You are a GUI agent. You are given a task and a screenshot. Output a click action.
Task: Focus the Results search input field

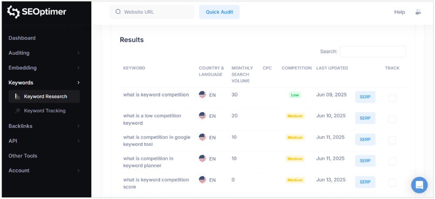[373, 52]
